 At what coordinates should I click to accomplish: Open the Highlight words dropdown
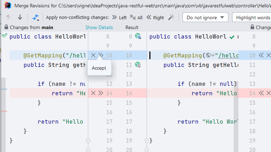(252, 18)
